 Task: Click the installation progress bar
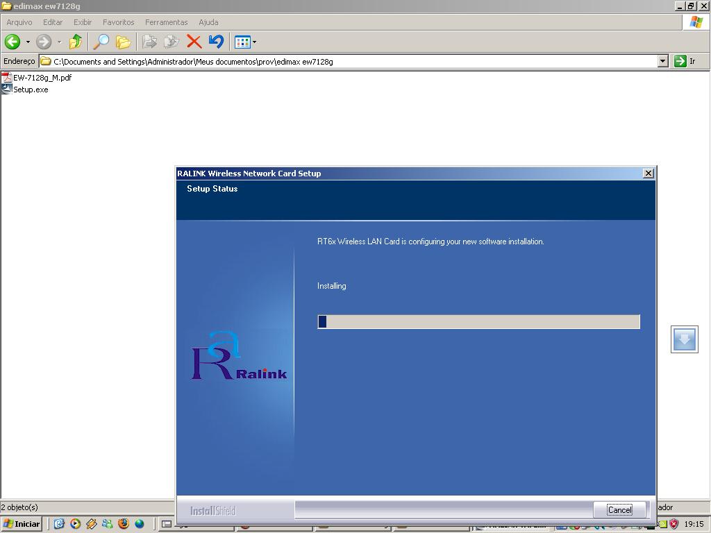479,321
